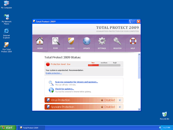The width and height of the screenshot is (173, 130).
Task: Select the Scan magnifying glass icon
Action: (x=56, y=42)
